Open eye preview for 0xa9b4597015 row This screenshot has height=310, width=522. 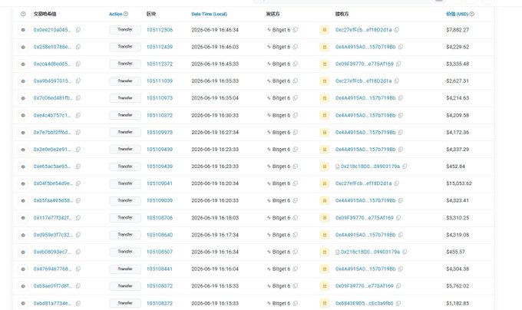[23, 81]
